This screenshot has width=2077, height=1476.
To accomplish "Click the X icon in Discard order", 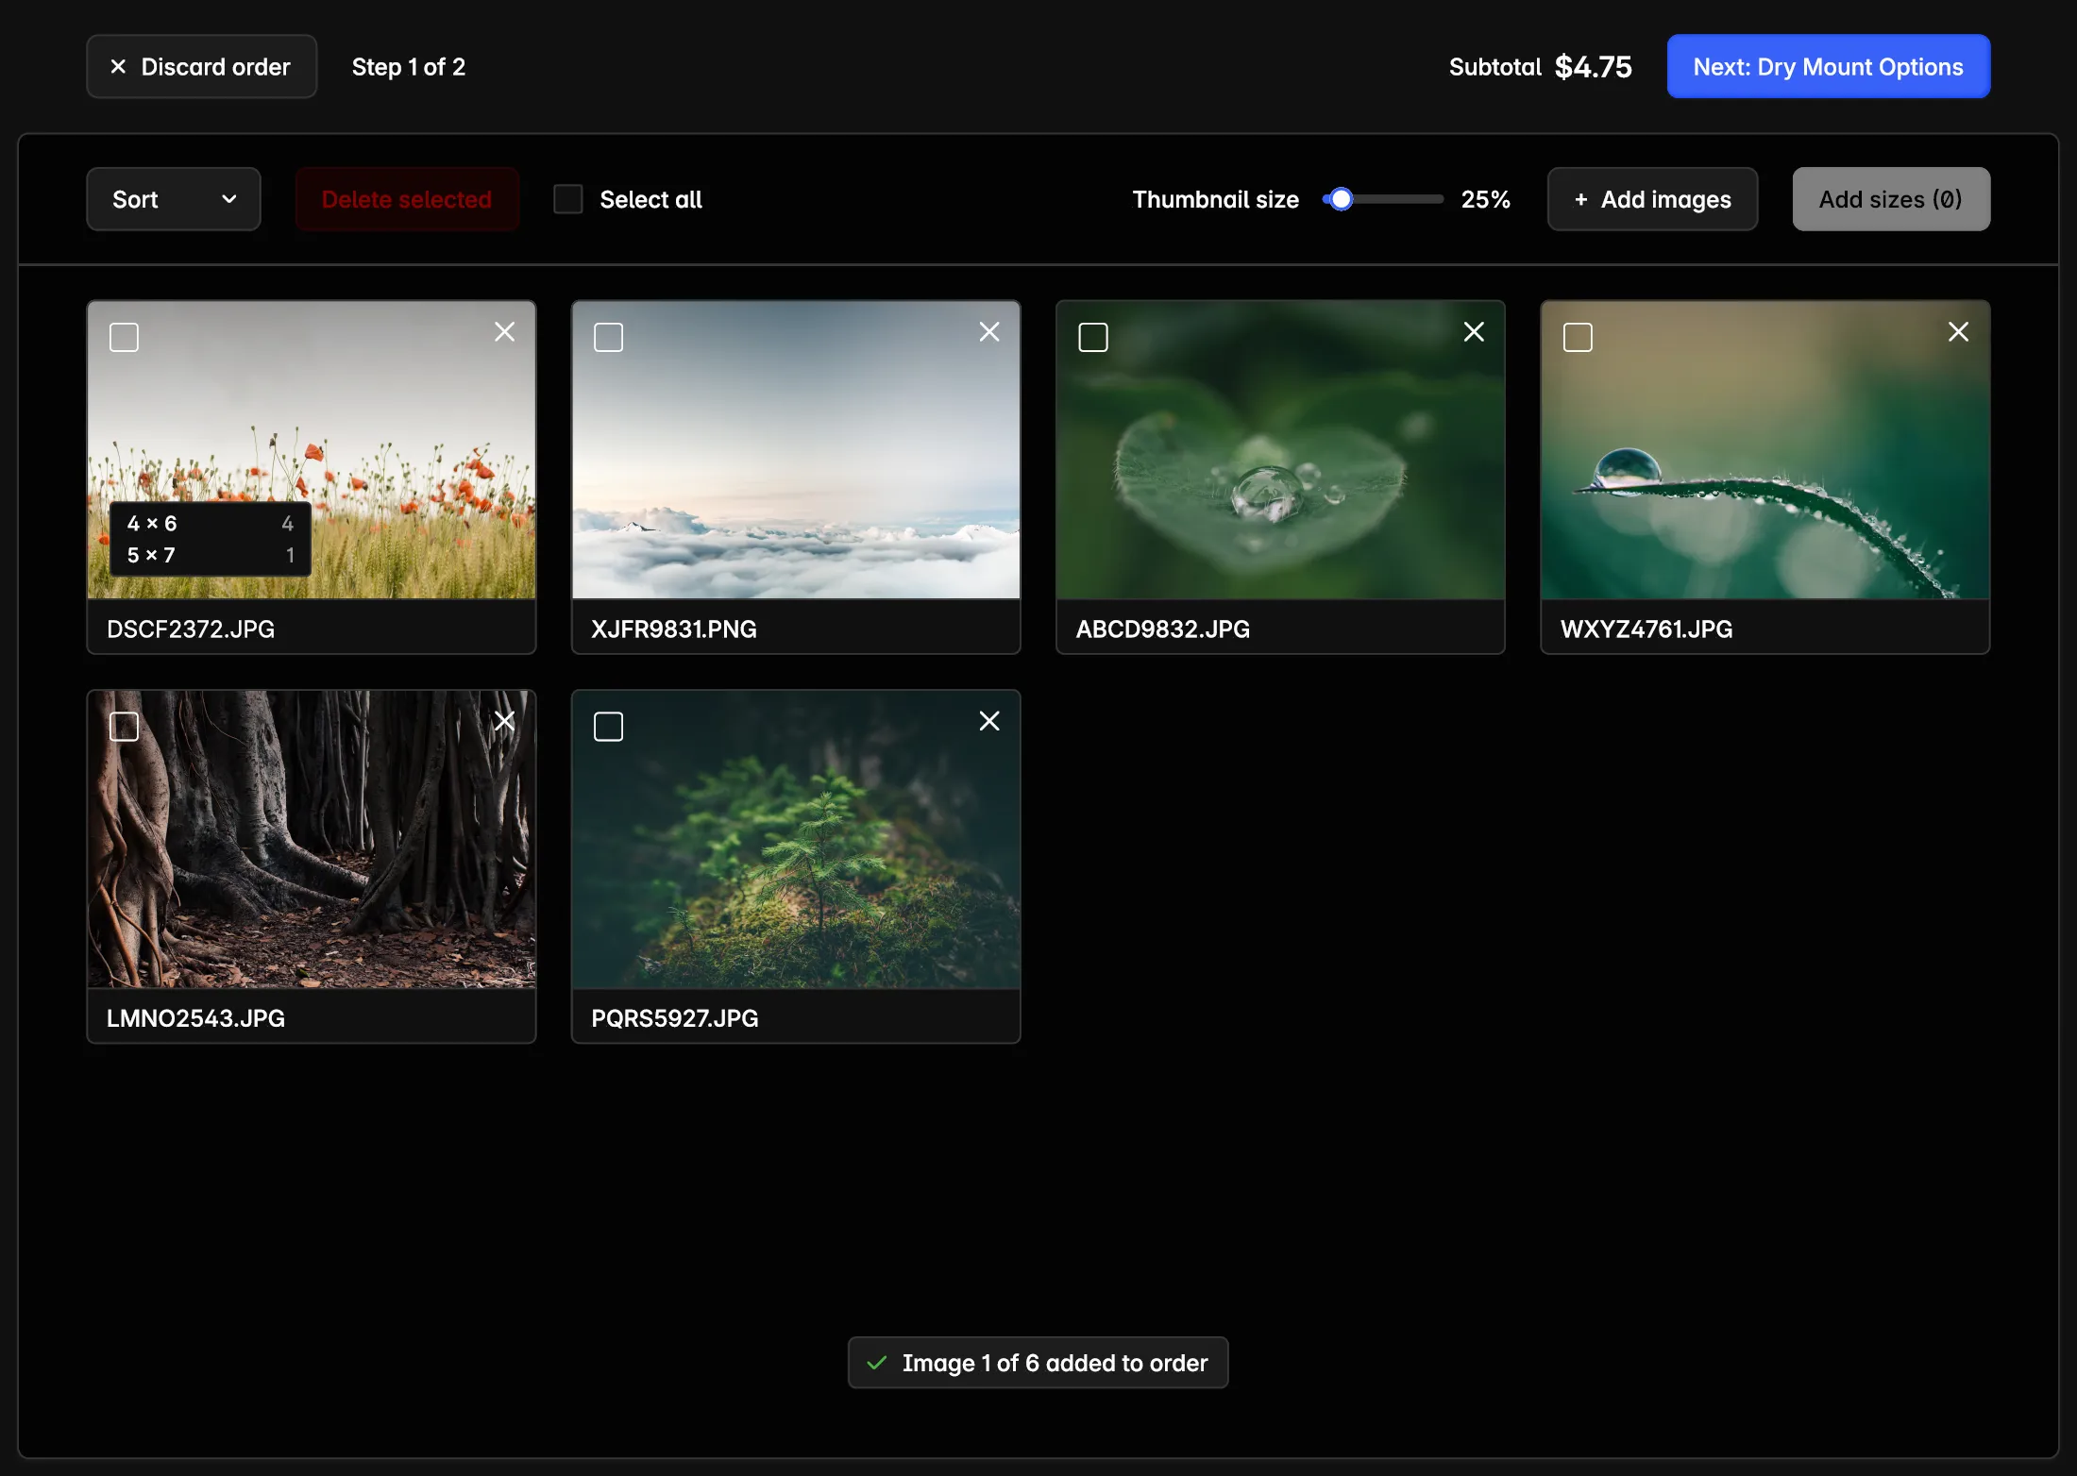I will [x=118, y=67].
